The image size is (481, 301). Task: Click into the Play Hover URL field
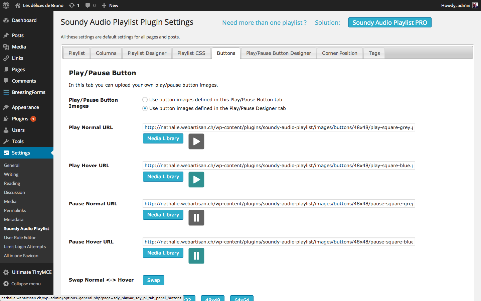[x=279, y=166]
